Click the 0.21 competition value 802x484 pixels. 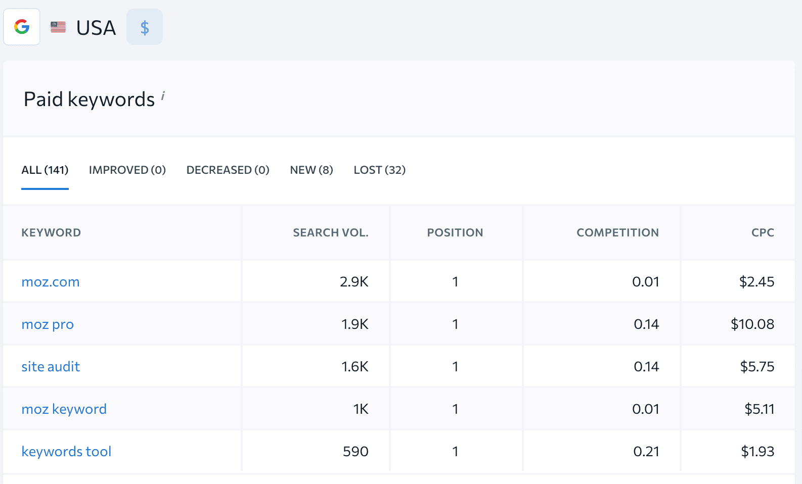[646, 452]
